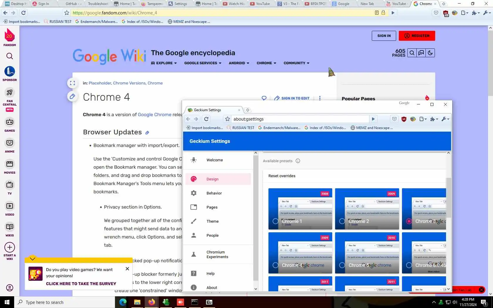Select the Chrome 6.0.45 preset radio button
The width and height of the screenshot is (493, 308).
[409, 265]
